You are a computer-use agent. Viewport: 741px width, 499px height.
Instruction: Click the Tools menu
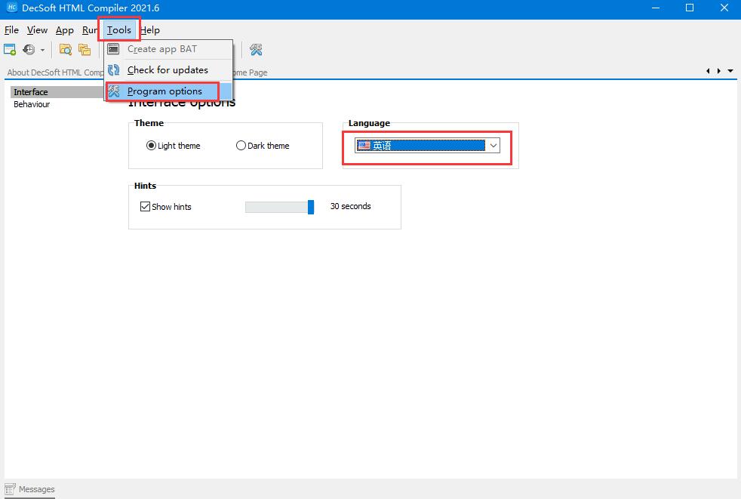coord(118,29)
